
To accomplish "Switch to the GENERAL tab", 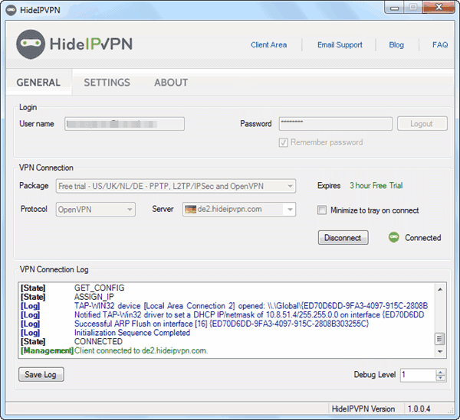I will coord(38,83).
